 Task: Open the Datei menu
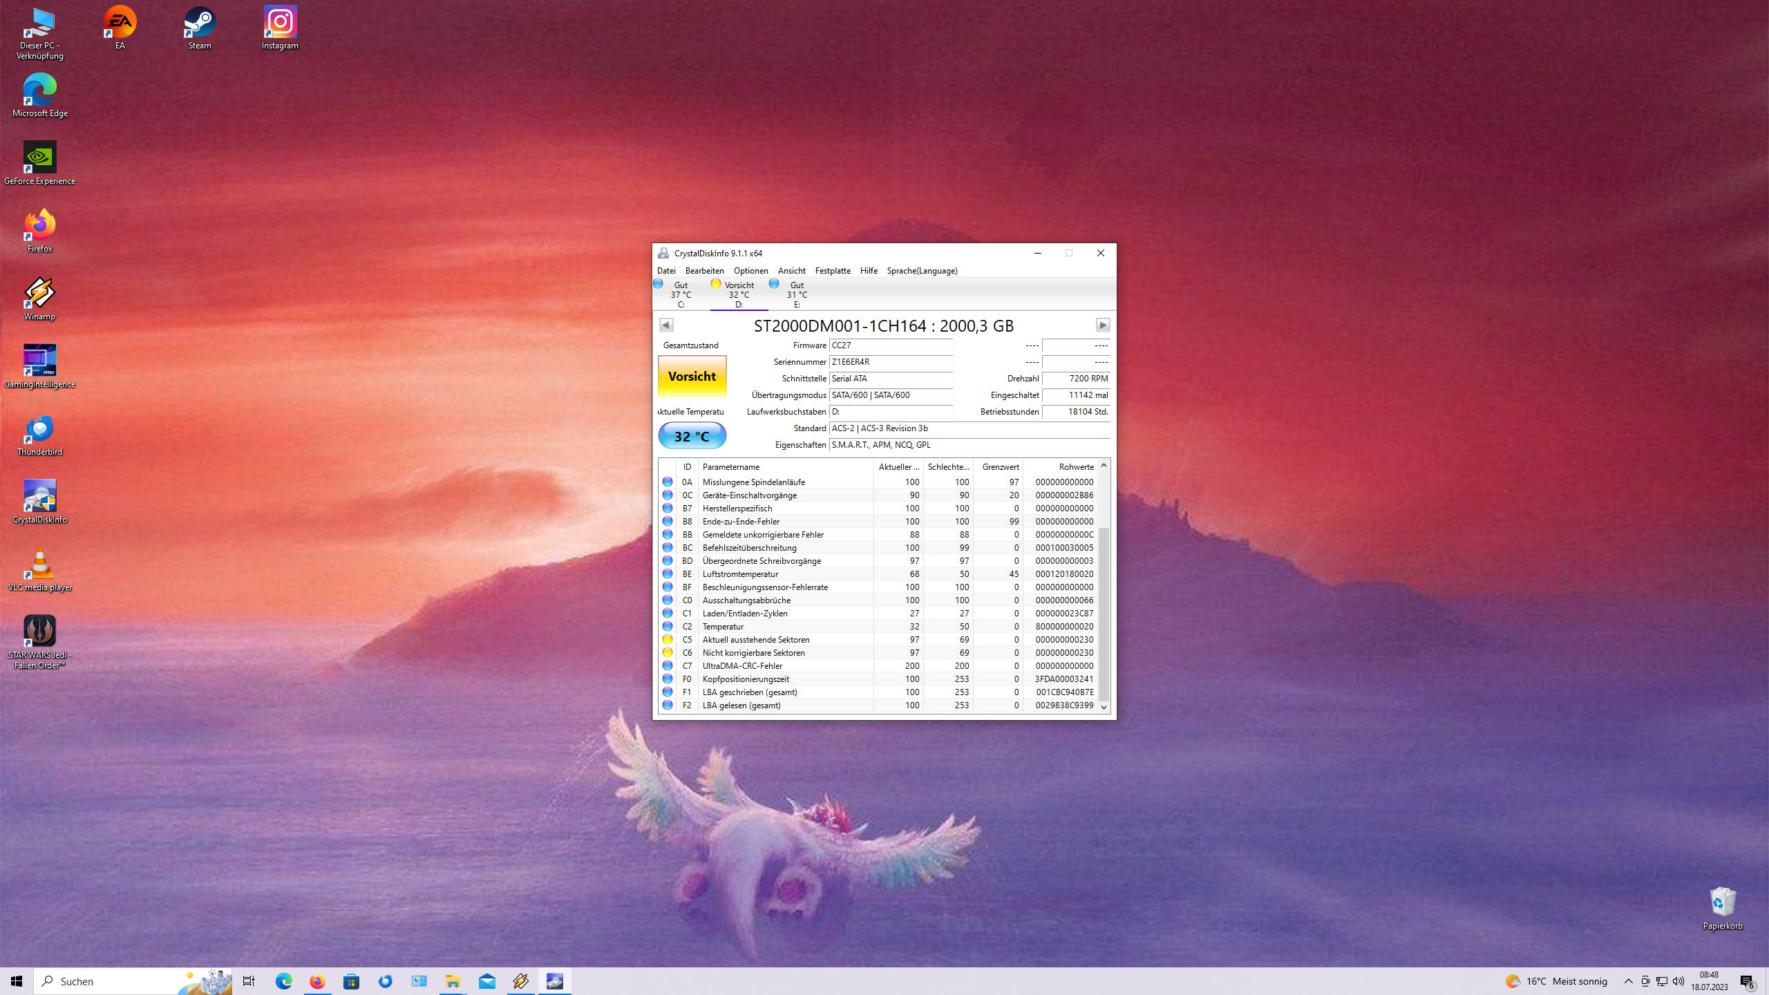[x=666, y=271]
